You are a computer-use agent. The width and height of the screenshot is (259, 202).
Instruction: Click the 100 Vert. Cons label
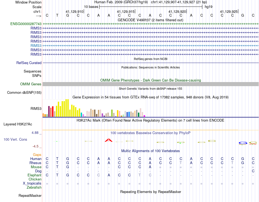pyautogui.click(x=15, y=139)
